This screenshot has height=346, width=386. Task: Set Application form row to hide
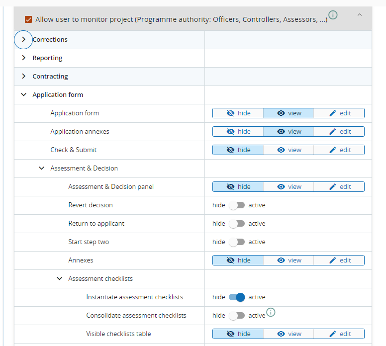[x=238, y=113]
